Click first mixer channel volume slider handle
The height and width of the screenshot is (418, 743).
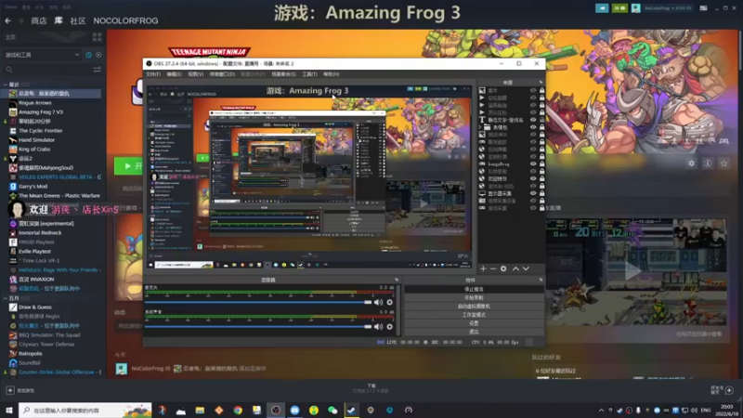coord(368,303)
